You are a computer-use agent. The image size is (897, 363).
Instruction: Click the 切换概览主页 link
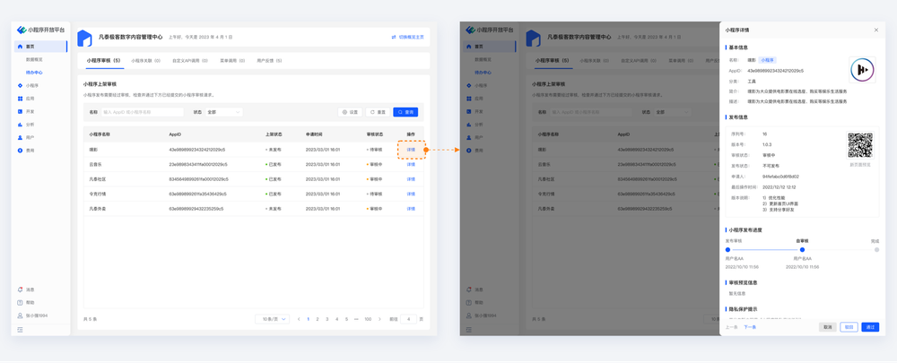point(408,38)
